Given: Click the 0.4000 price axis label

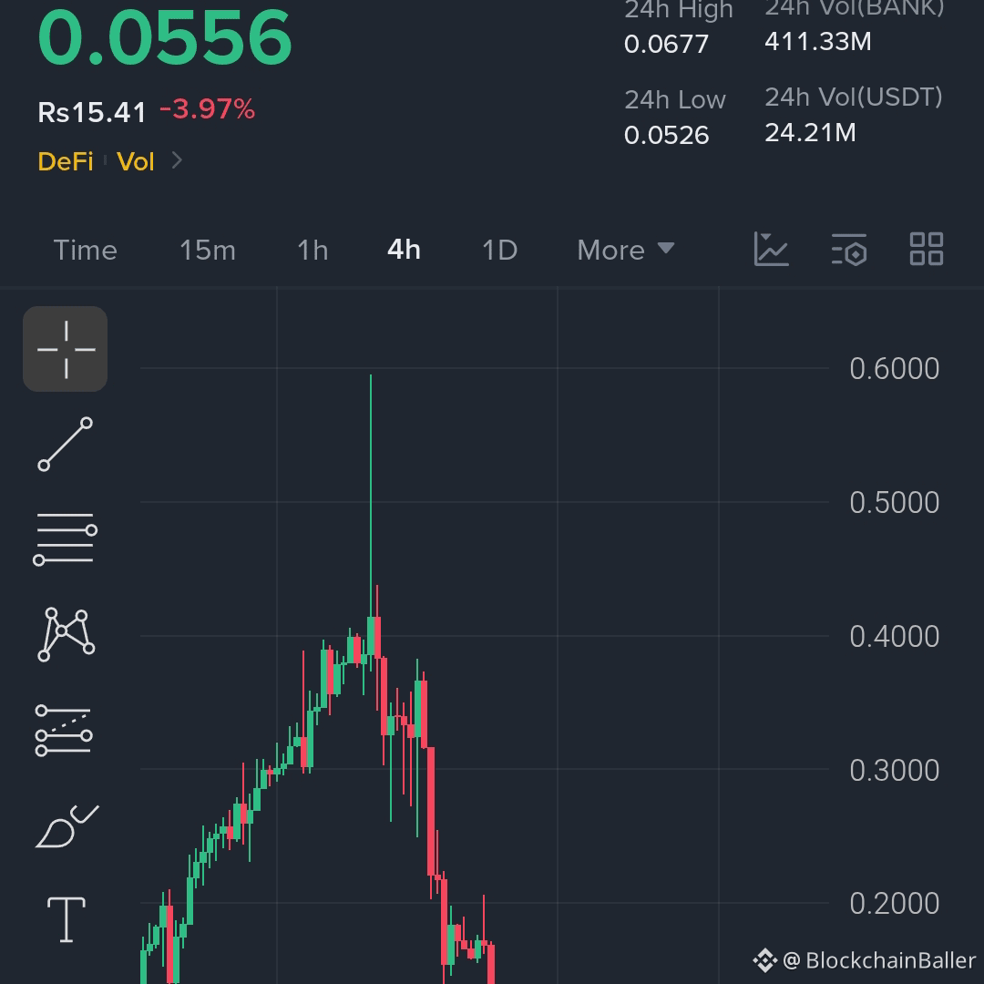Looking at the screenshot, I should [x=895, y=636].
